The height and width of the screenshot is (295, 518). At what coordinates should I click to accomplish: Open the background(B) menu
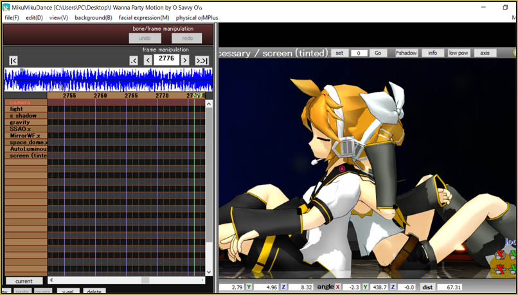[x=93, y=18]
